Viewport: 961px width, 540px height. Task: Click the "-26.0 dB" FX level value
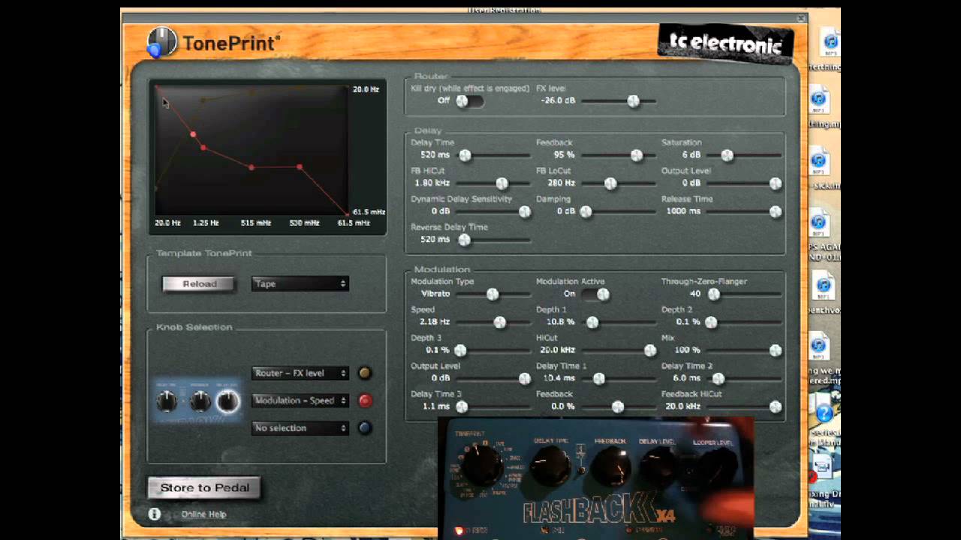(x=558, y=100)
